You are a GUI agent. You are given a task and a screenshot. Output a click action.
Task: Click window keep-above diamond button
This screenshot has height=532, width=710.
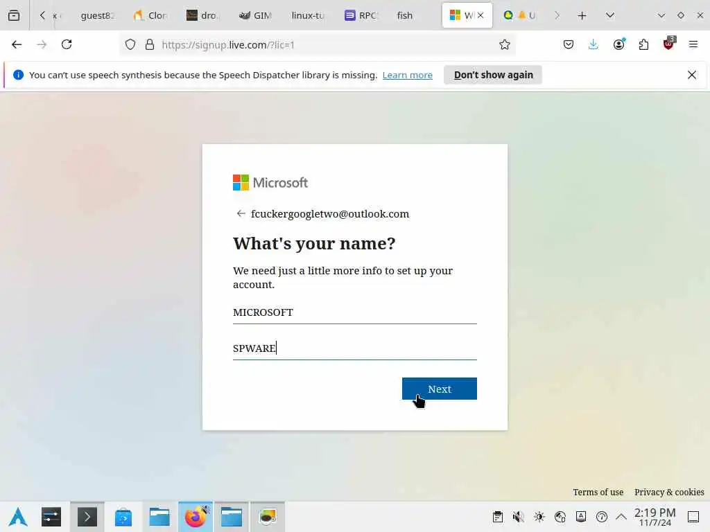pos(681,15)
